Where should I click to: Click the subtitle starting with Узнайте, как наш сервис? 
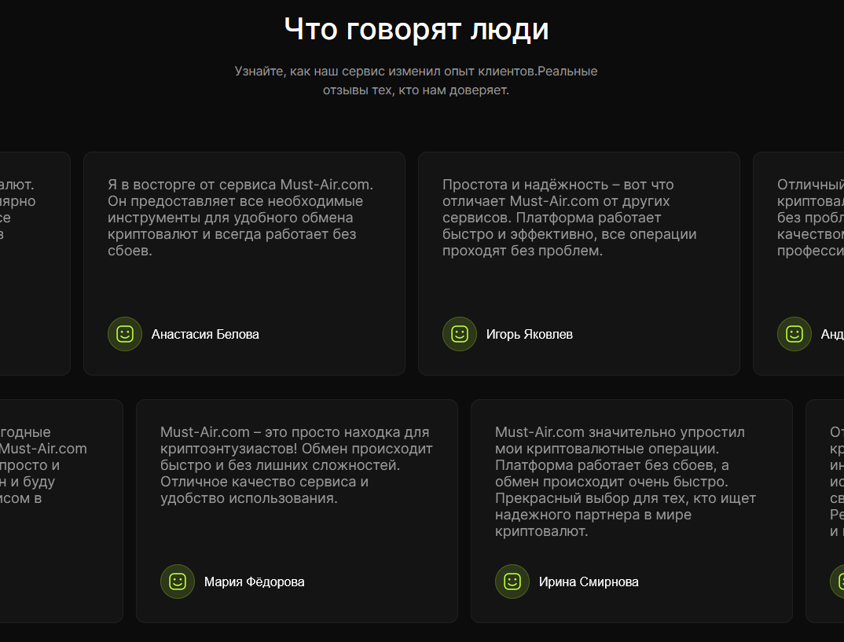point(416,80)
